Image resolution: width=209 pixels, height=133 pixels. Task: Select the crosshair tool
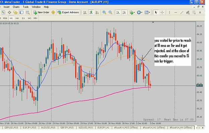coord(162,12)
